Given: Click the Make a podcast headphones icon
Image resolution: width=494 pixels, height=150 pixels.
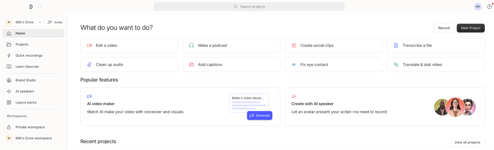Looking at the screenshot, I should 192,45.
